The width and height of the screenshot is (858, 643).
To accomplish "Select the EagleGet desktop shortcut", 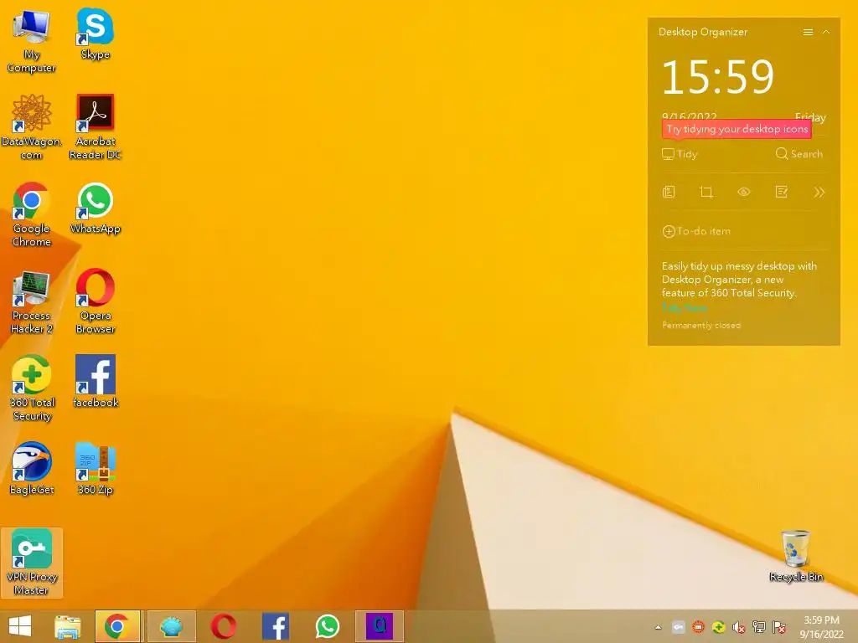I will click(x=31, y=469).
